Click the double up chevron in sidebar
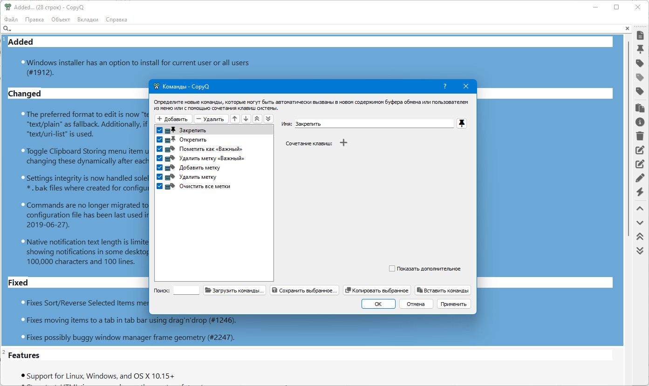The image size is (649, 386). coord(640,237)
